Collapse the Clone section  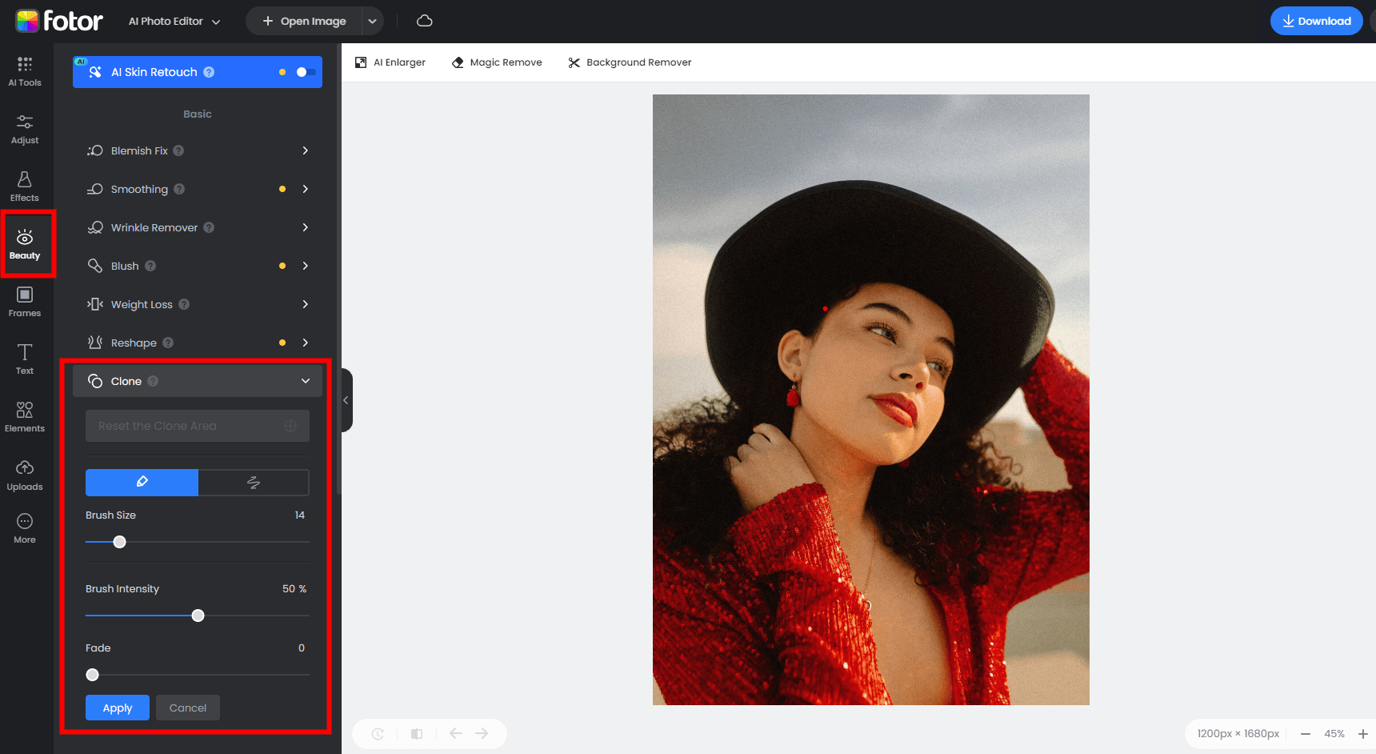click(x=305, y=381)
